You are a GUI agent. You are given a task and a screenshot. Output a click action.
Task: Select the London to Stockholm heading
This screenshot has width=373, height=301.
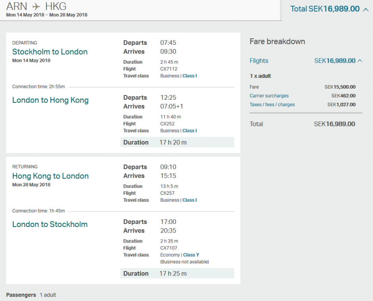(x=50, y=224)
